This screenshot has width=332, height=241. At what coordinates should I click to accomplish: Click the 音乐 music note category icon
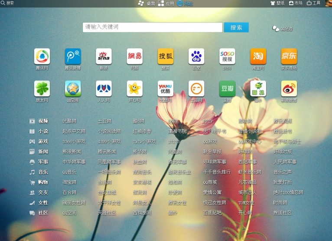32,172
